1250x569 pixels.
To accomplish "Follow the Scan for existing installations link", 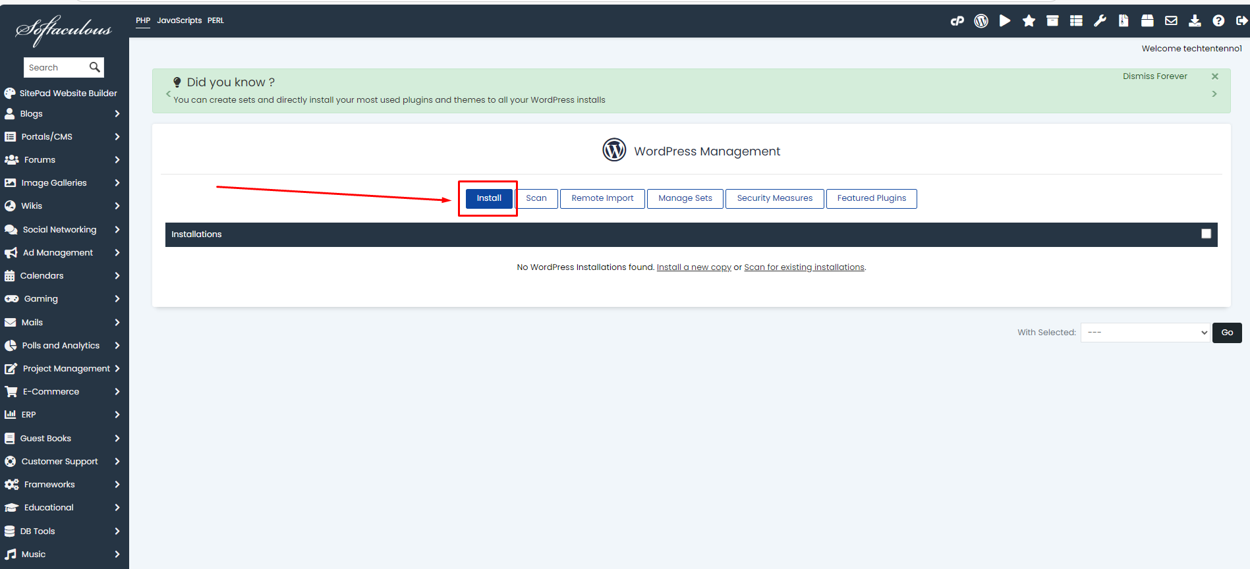I will click(x=804, y=267).
